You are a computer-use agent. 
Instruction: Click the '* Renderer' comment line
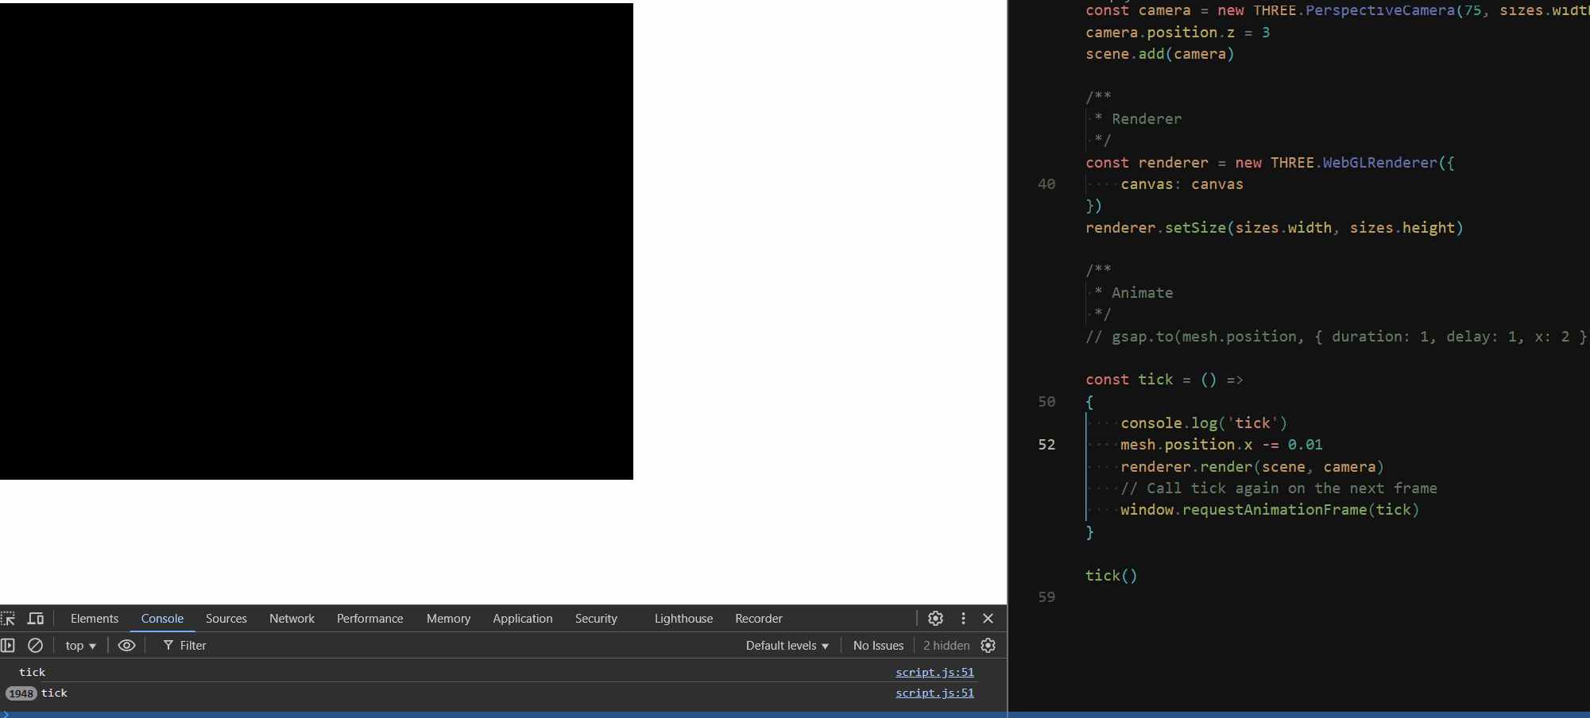coord(1138,119)
